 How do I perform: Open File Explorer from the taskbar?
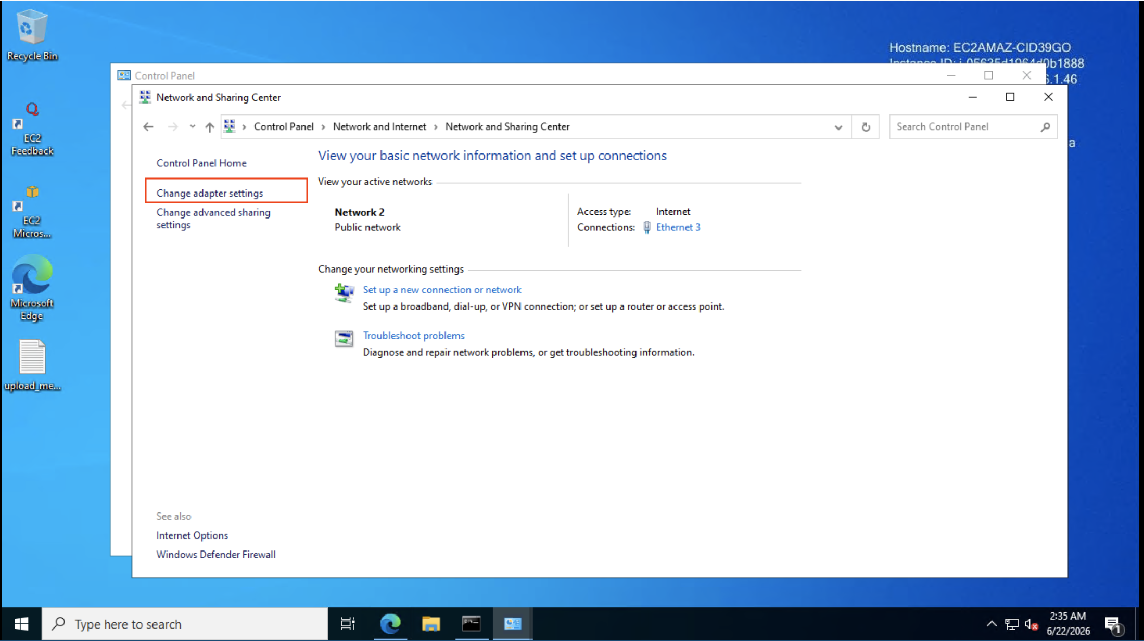[431, 624]
